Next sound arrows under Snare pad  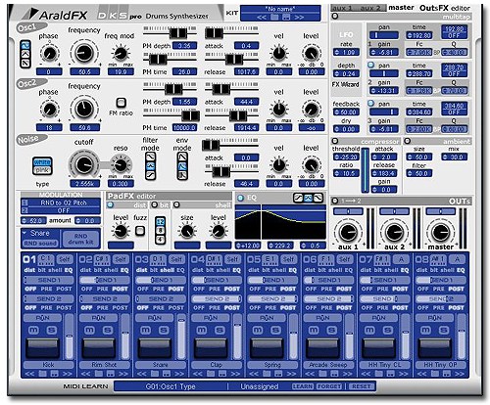(179, 374)
